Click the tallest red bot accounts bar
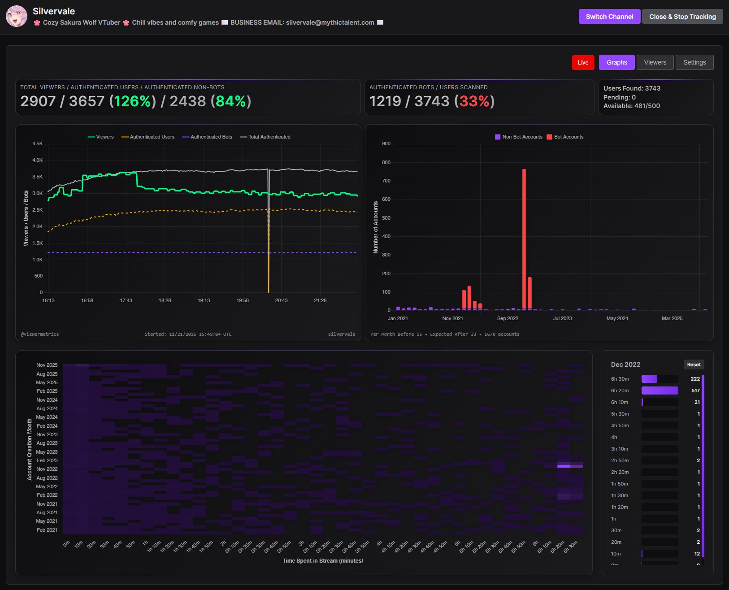 [x=524, y=239]
